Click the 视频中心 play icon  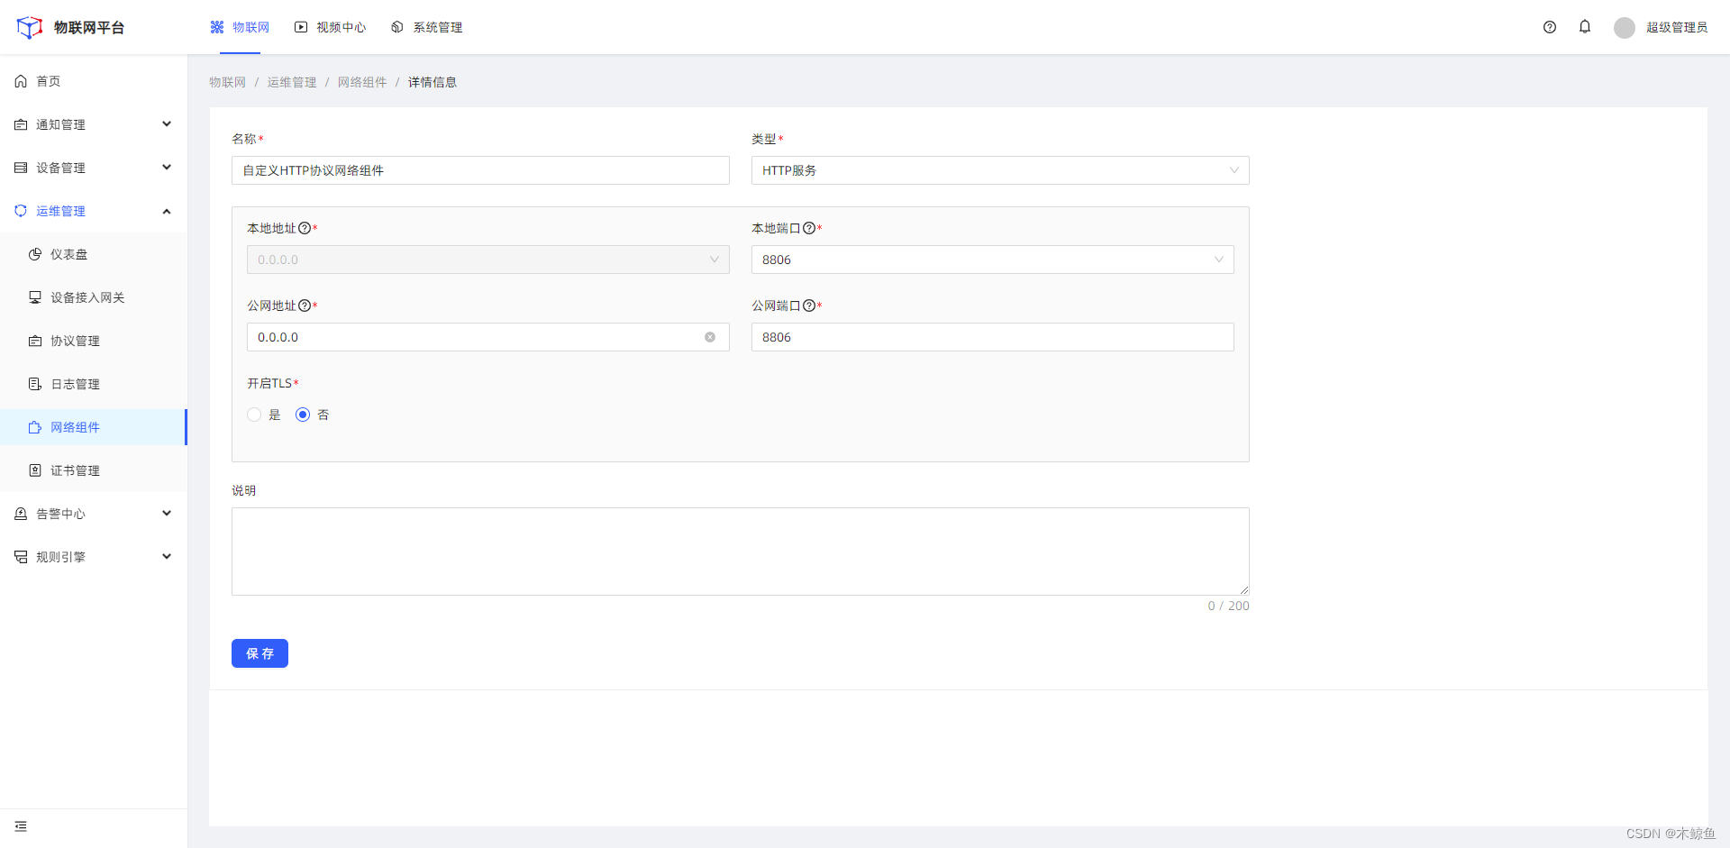point(301,27)
